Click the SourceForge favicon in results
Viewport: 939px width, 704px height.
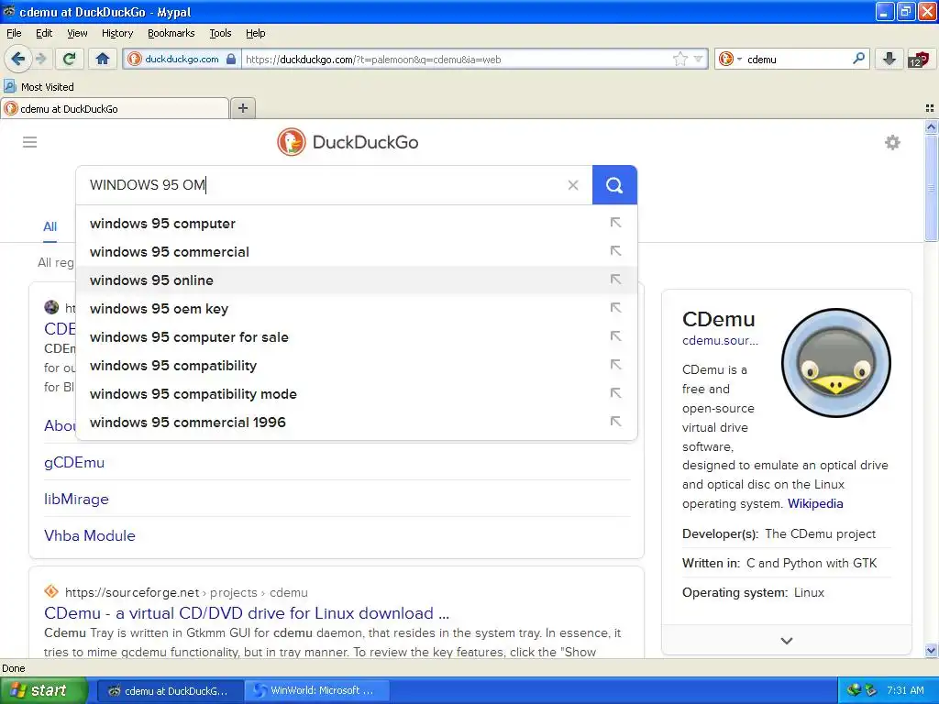51,591
